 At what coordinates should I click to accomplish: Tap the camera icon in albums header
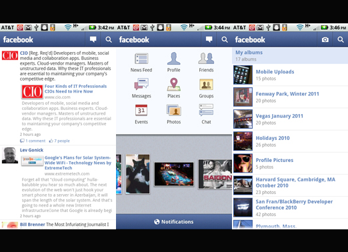click(325, 39)
